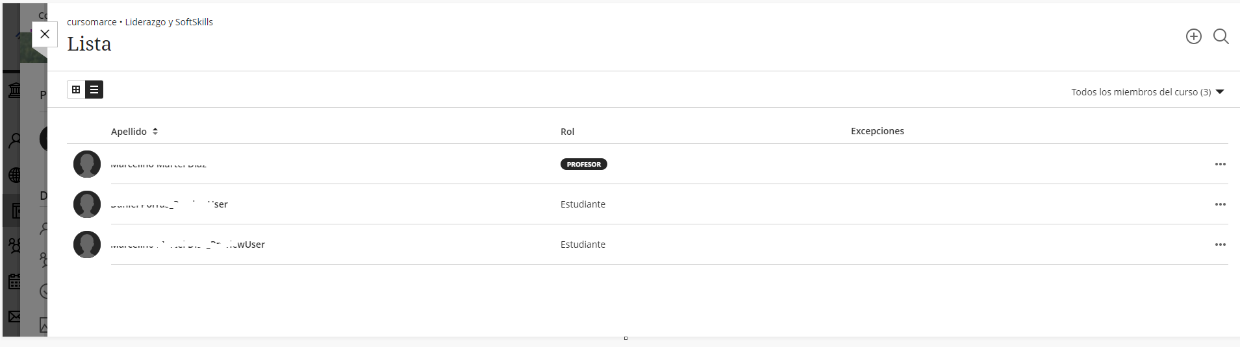Click the PROFESOR role badge
The width and height of the screenshot is (1240, 347).
[x=583, y=164]
